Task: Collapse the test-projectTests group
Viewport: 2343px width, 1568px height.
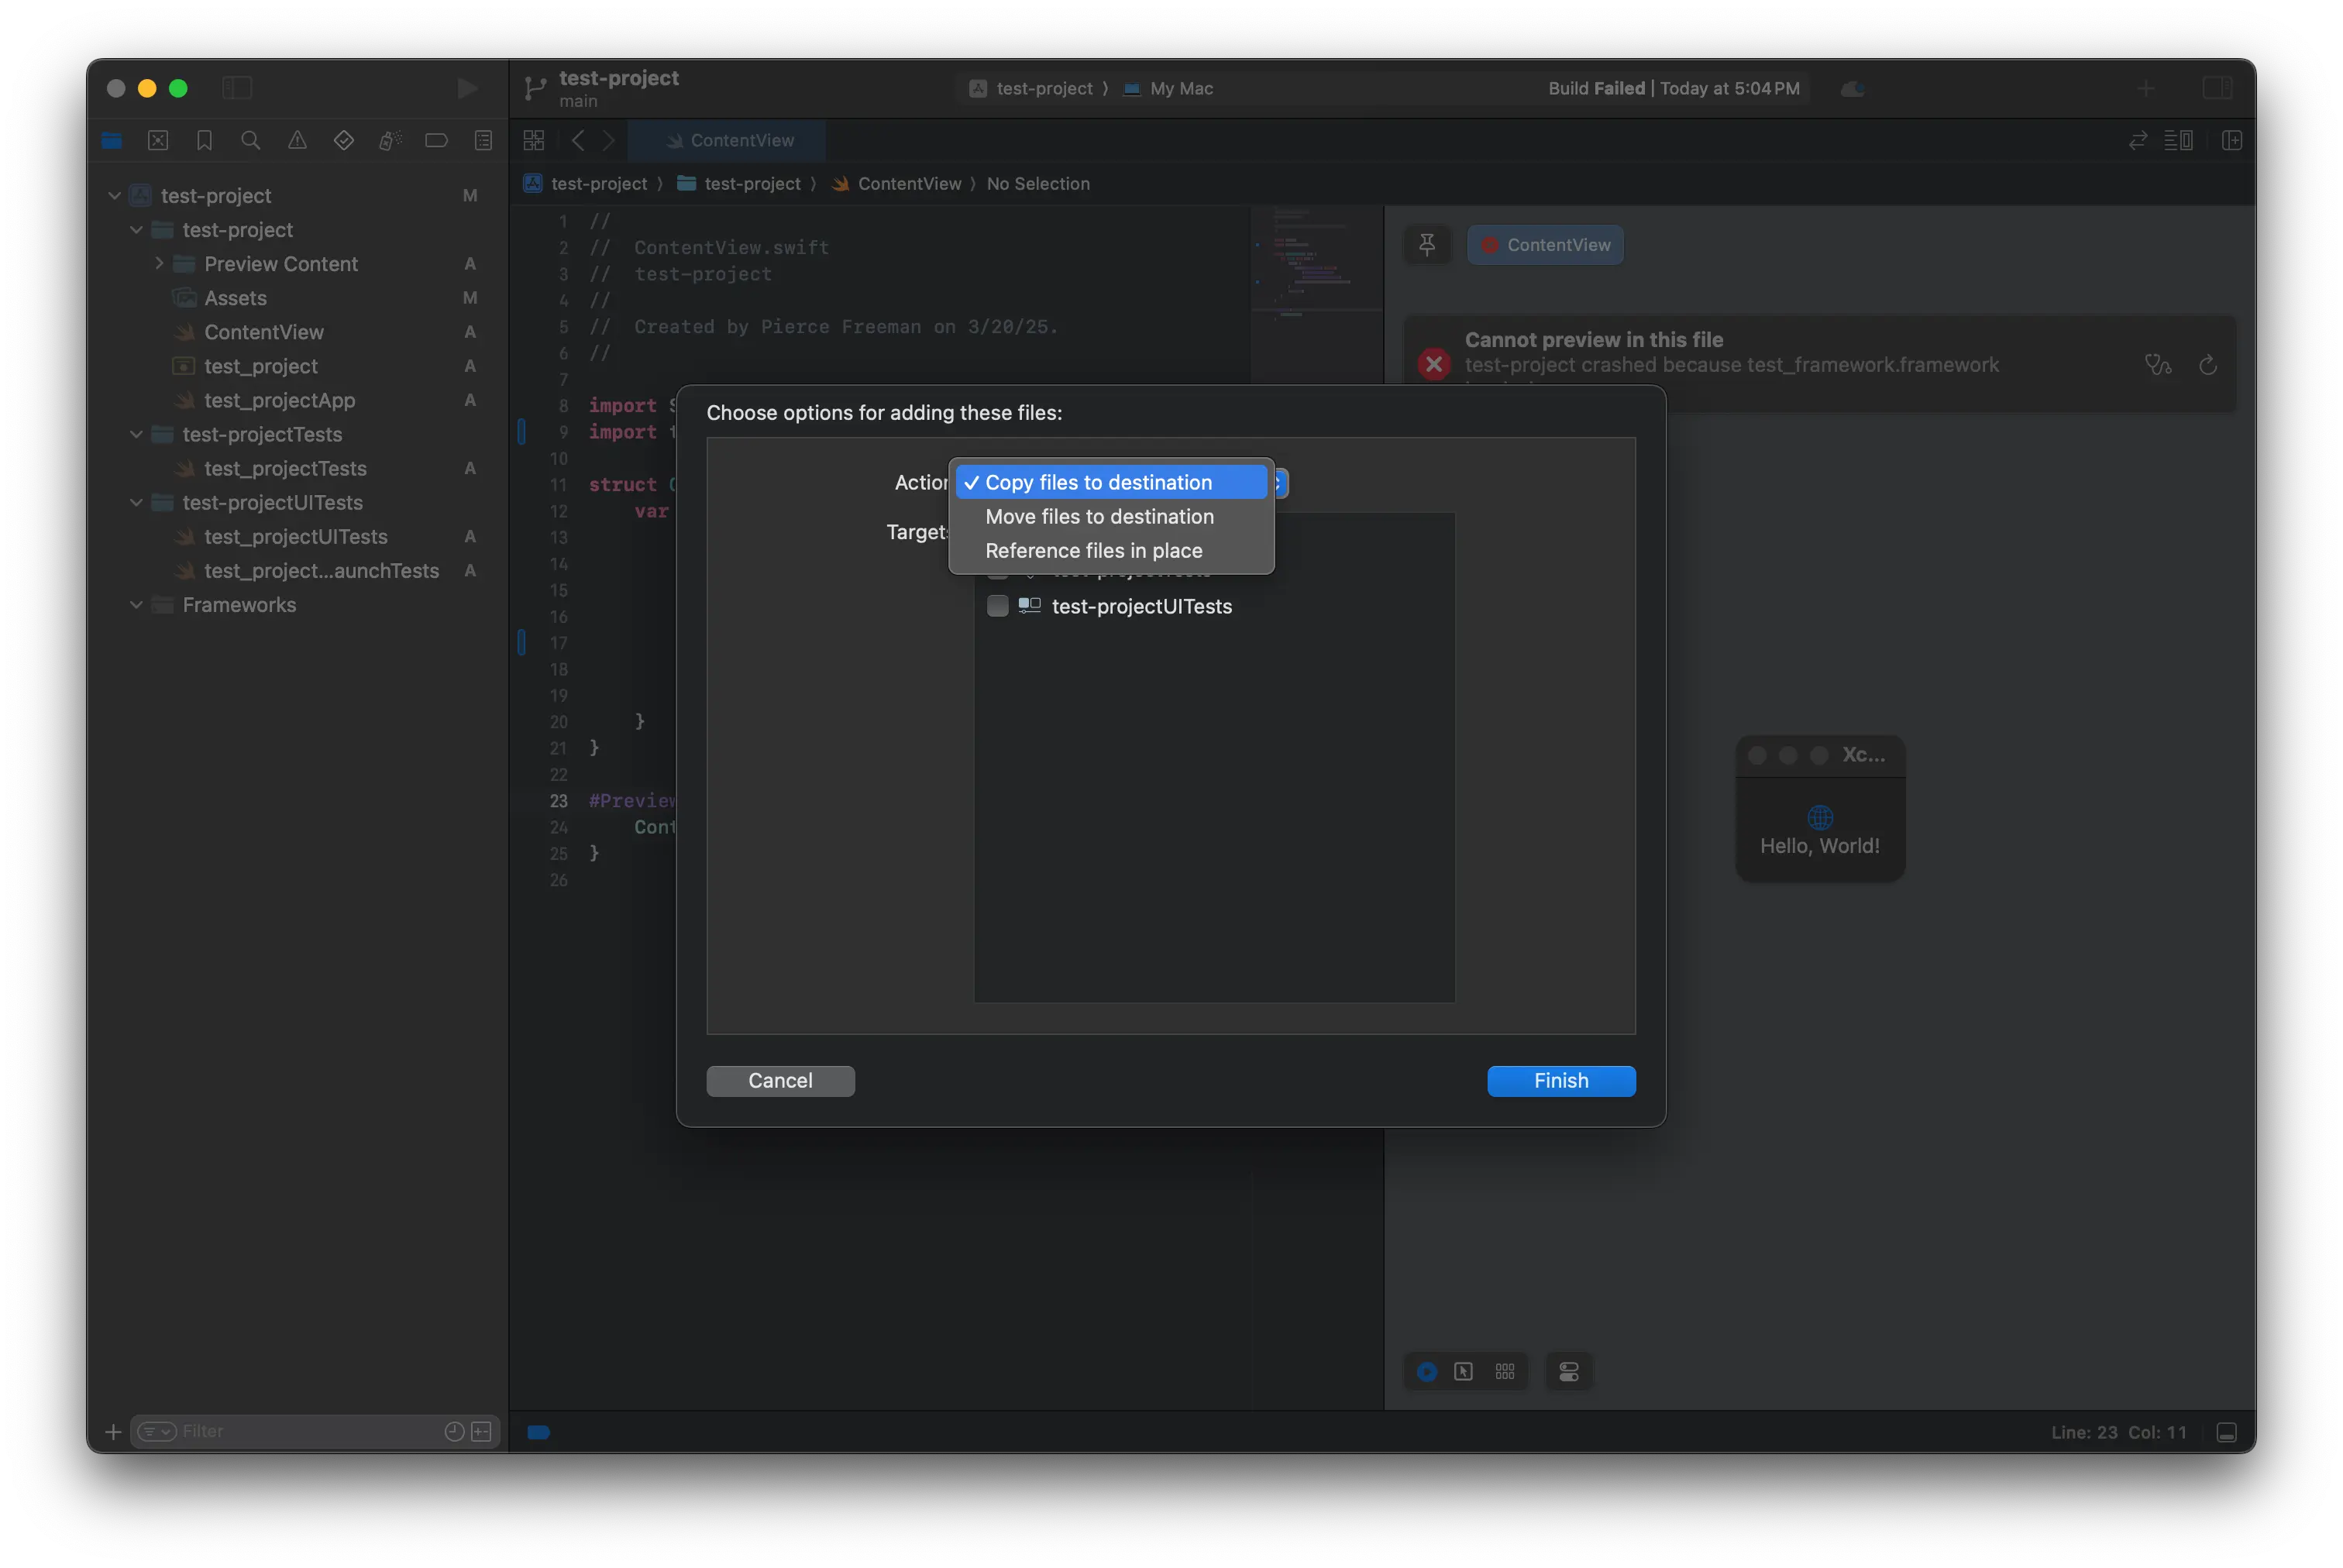Action: (x=135, y=434)
